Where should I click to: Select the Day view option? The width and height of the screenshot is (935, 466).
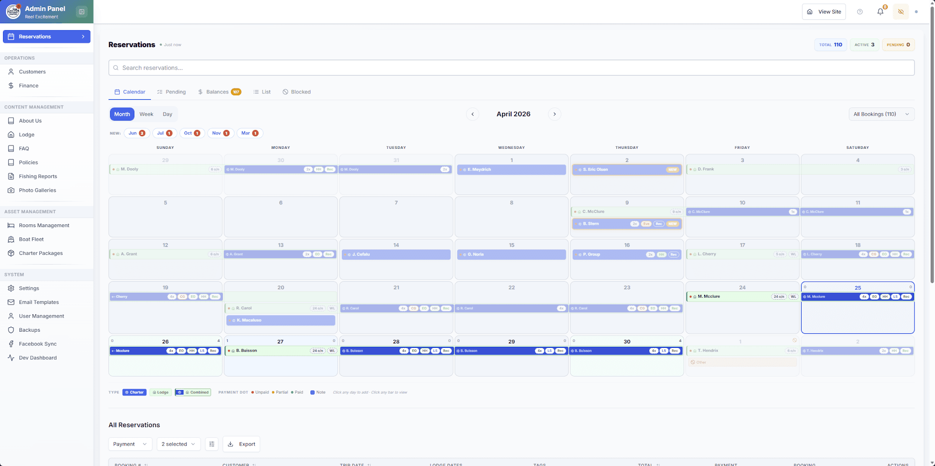point(168,114)
